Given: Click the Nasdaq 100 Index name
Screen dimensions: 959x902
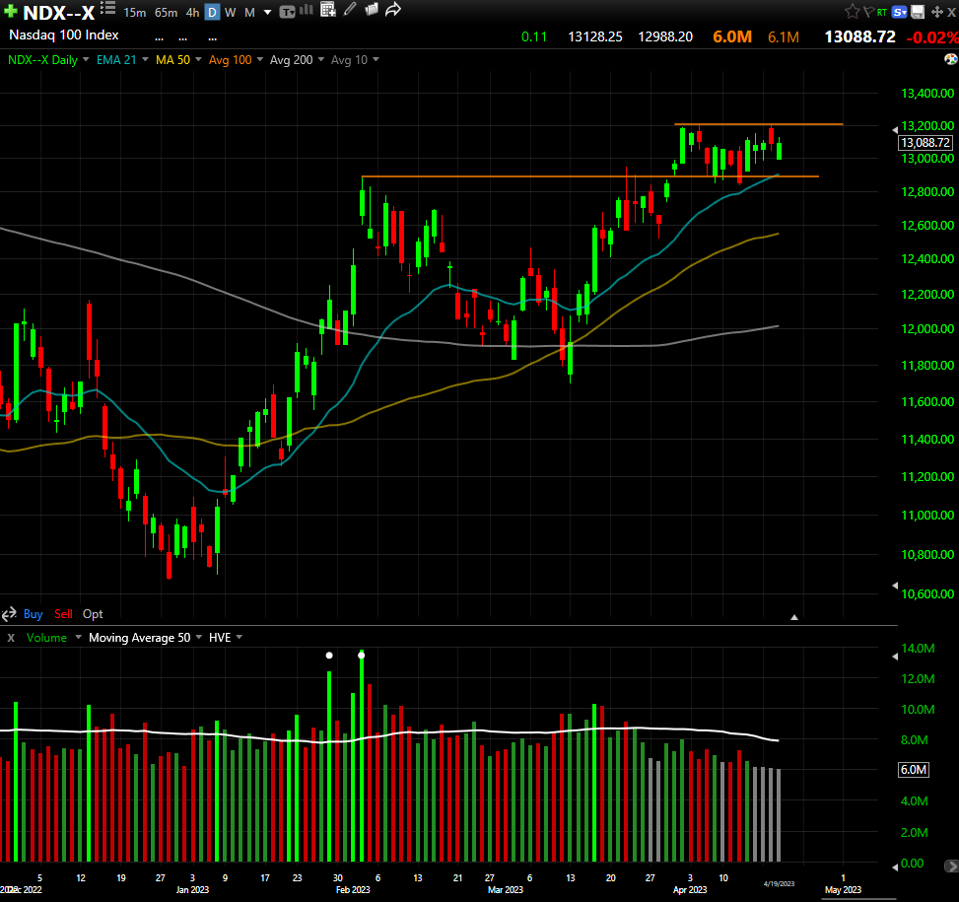Looking at the screenshot, I should click(x=64, y=35).
